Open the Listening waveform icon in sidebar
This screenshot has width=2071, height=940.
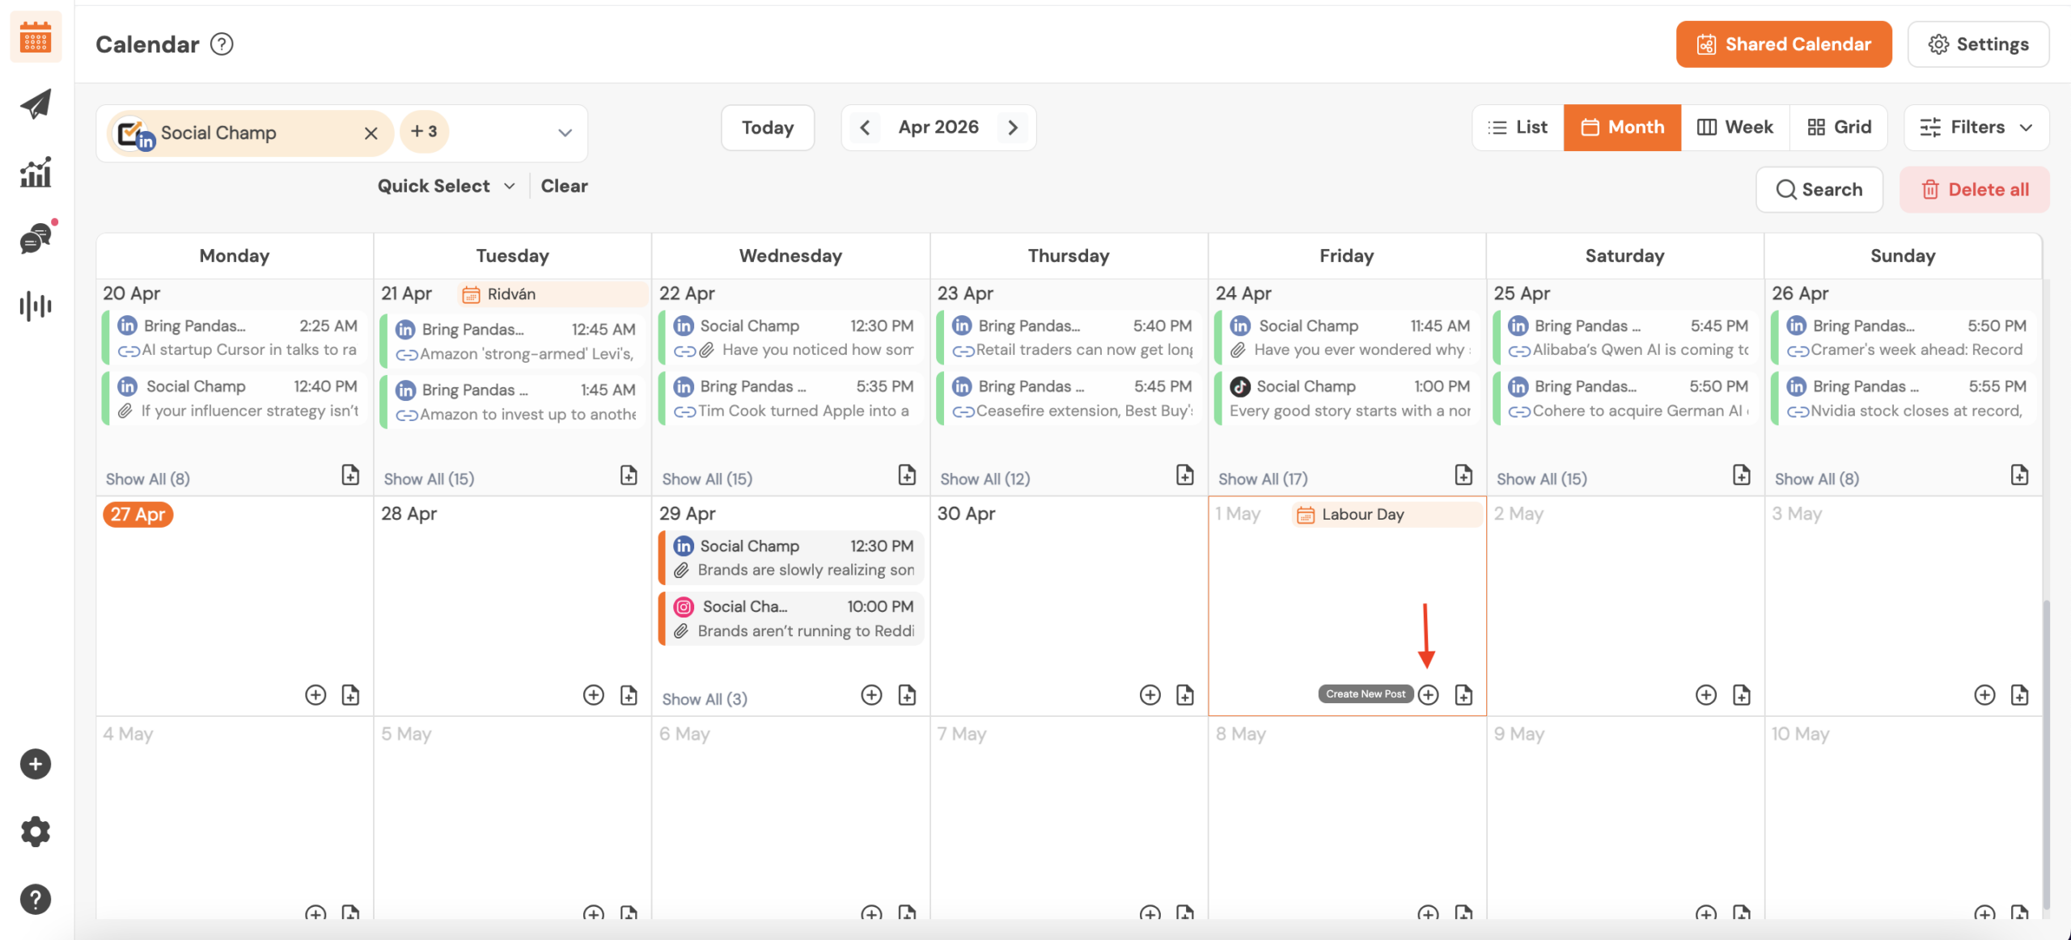click(36, 306)
